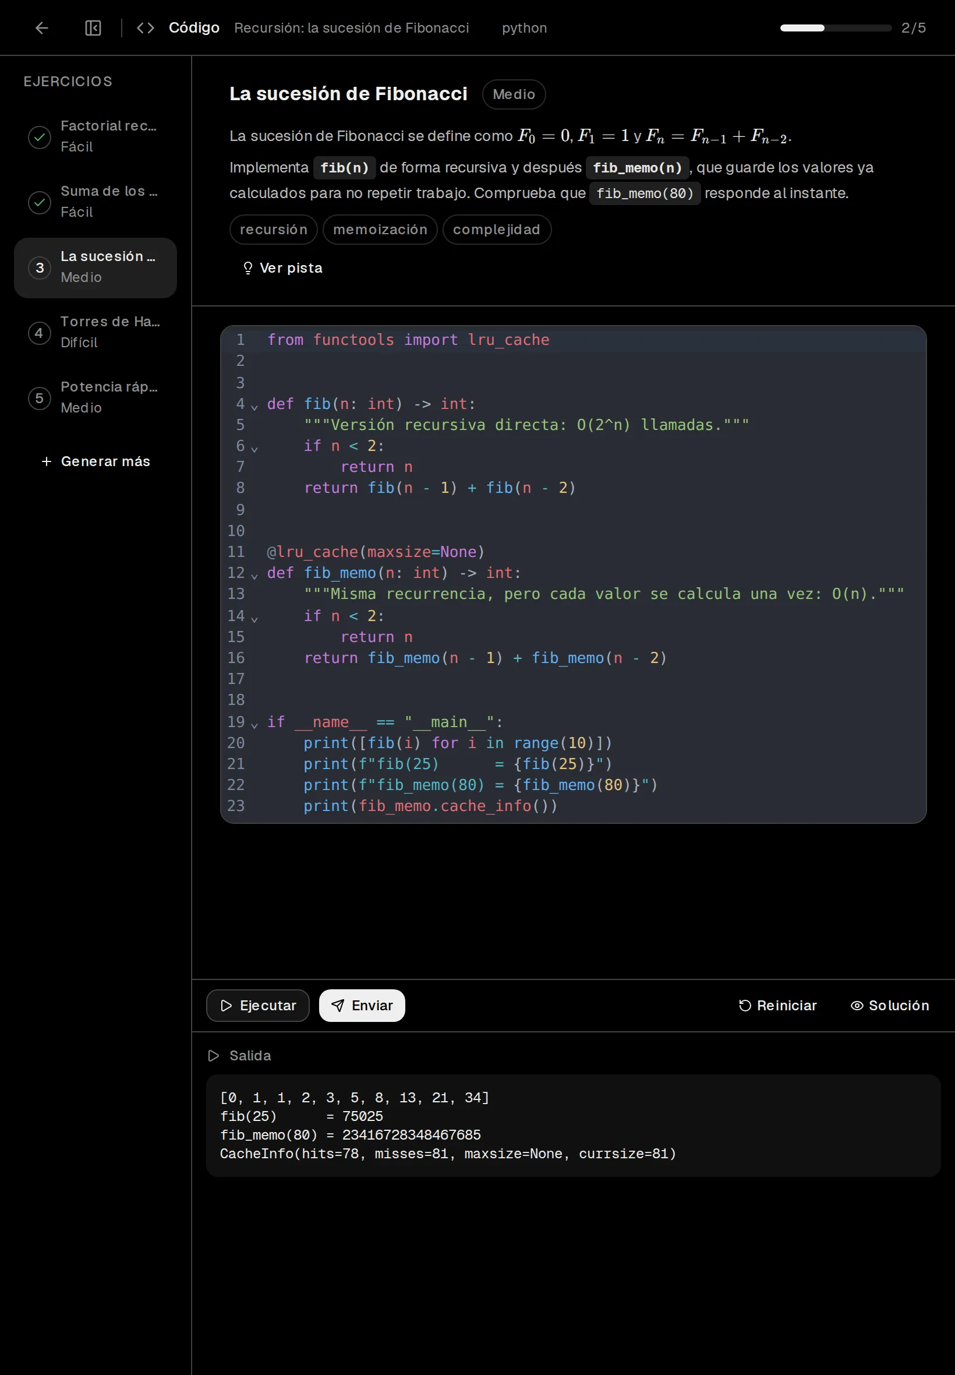The width and height of the screenshot is (955, 1375).
Task: Fold the def fib function at line 4
Action: 254,407
